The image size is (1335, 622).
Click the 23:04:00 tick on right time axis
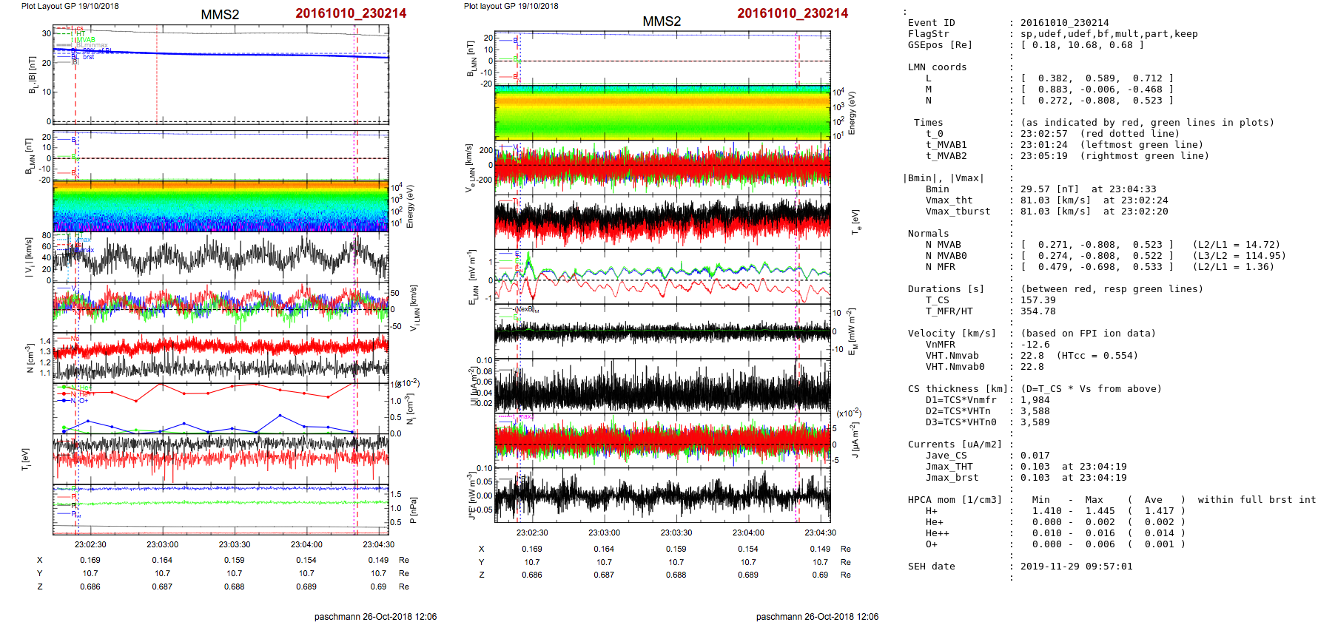[748, 533]
